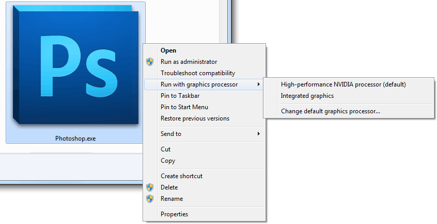This screenshot has height=224, width=437.
Task: Click Restore previous versions
Action: point(204,118)
